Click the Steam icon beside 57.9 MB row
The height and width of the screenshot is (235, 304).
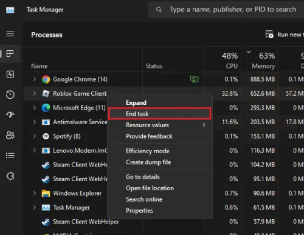click(46, 222)
